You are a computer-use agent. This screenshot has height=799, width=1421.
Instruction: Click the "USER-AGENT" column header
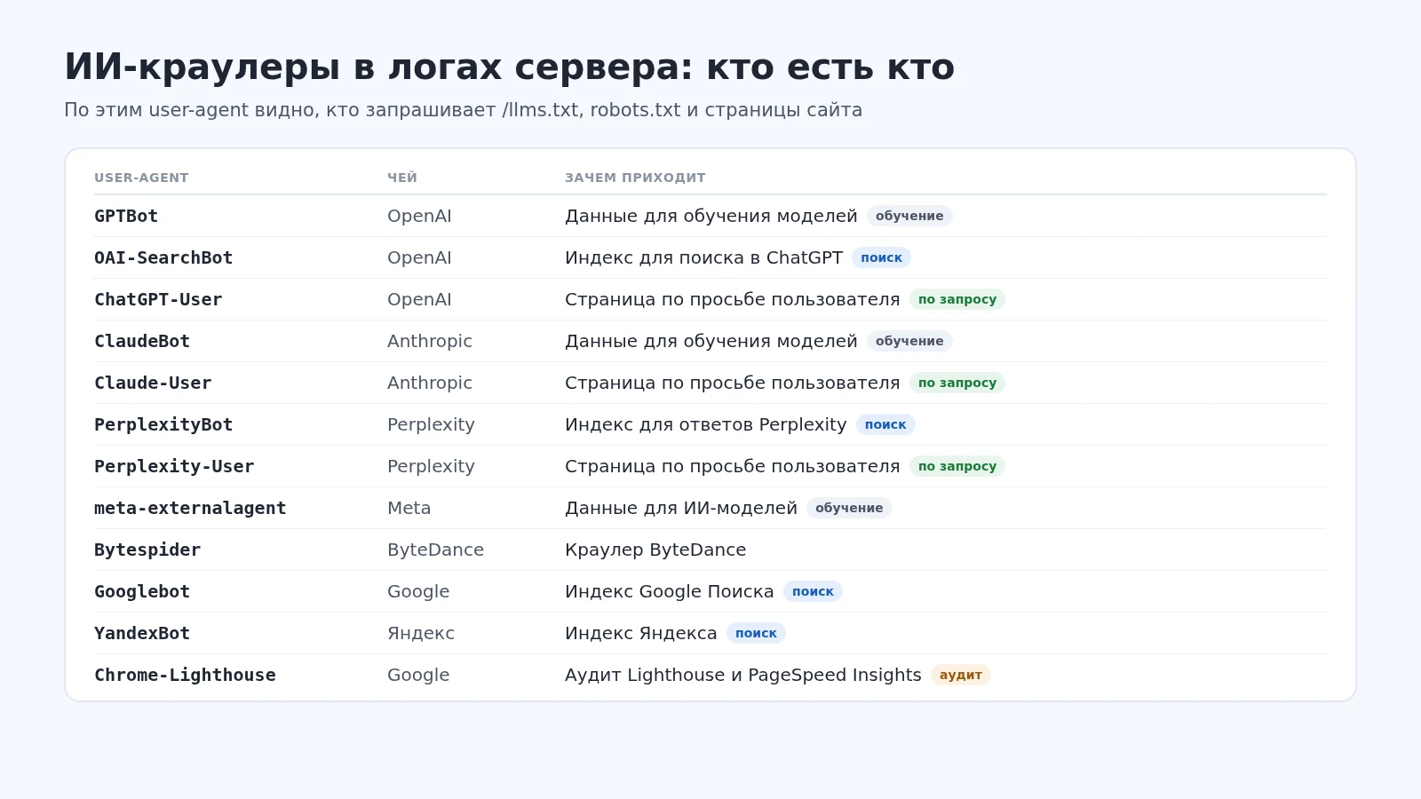tap(141, 178)
